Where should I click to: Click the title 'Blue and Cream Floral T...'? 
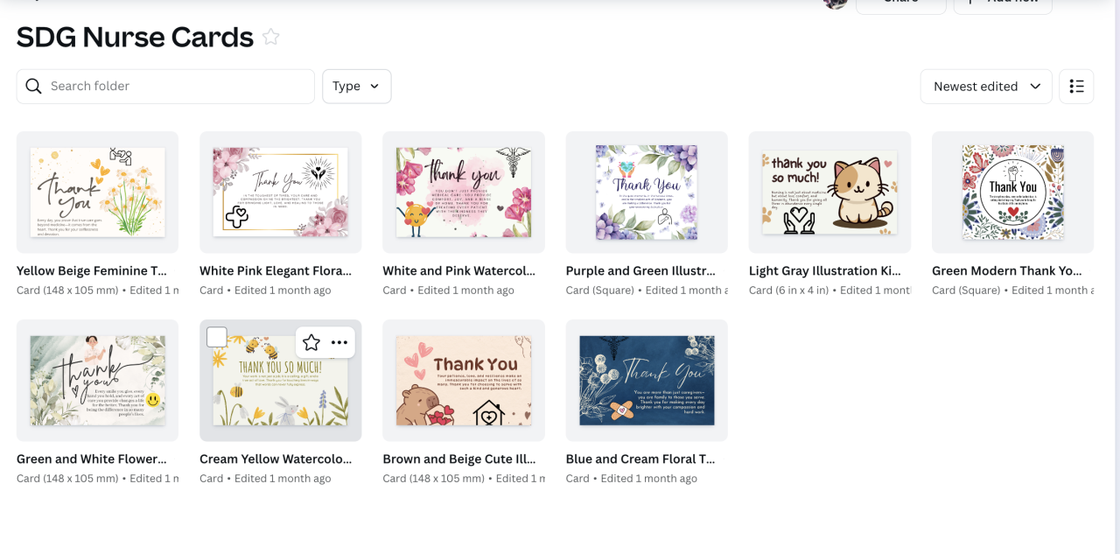tap(640, 459)
